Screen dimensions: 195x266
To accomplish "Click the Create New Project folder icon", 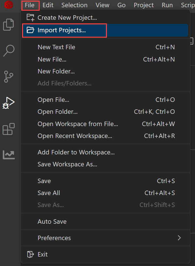I will pos(31,18).
